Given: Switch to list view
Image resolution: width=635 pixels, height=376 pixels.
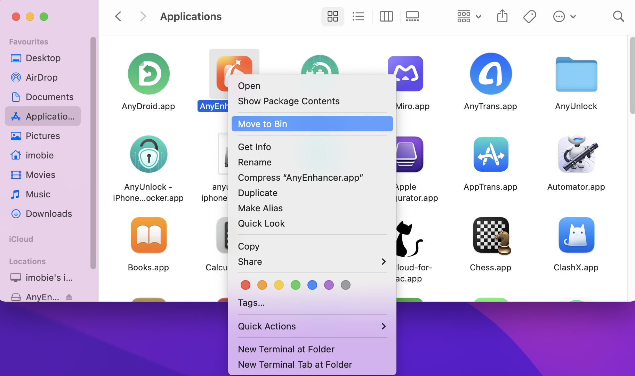Looking at the screenshot, I should pyautogui.click(x=358, y=16).
